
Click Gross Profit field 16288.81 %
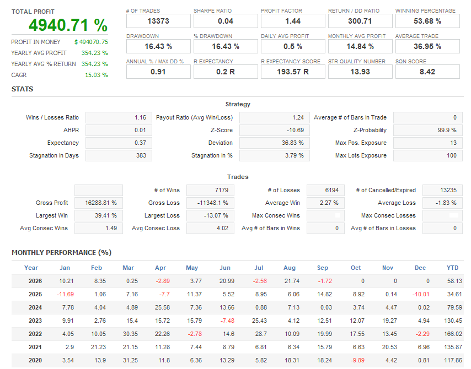coord(99,203)
